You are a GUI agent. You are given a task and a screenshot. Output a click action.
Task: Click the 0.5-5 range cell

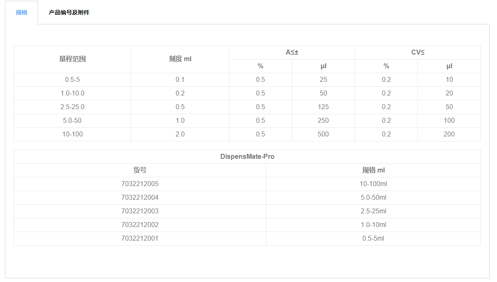[72, 79]
